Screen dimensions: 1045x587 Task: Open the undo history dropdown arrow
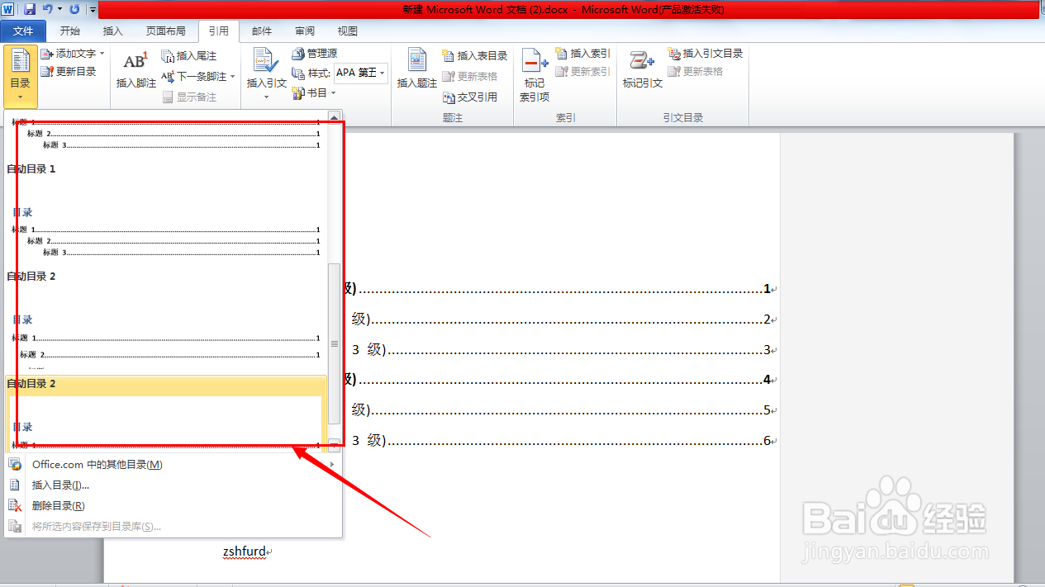59,9
